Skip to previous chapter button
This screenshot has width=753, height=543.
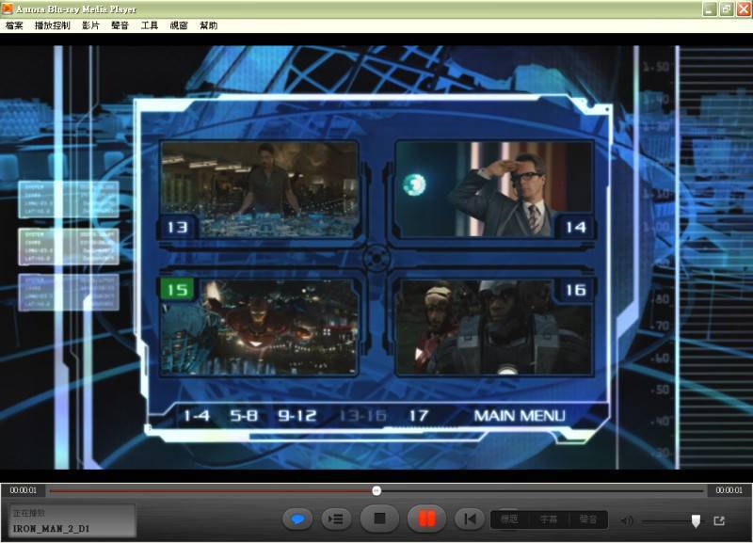[469, 519]
